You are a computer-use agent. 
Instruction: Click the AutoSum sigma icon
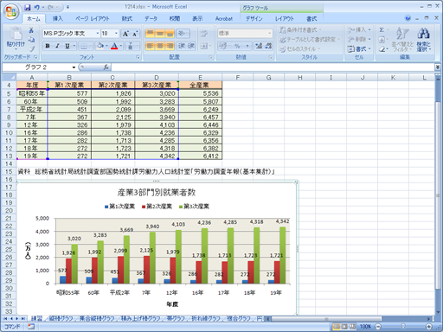point(382,30)
